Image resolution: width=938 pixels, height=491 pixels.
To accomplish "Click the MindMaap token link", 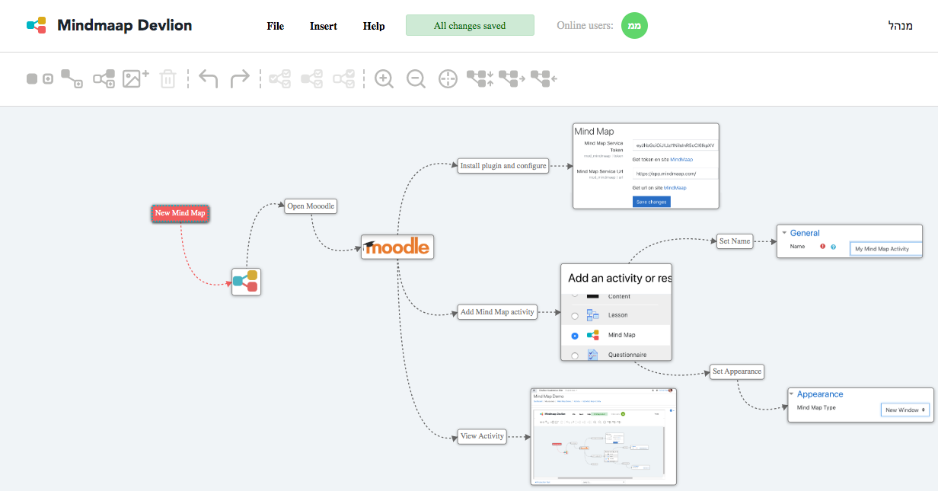I will (x=681, y=160).
